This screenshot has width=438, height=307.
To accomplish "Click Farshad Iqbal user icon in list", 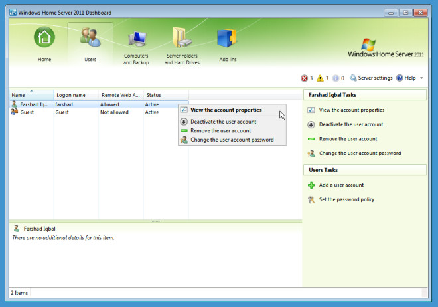I will point(14,104).
